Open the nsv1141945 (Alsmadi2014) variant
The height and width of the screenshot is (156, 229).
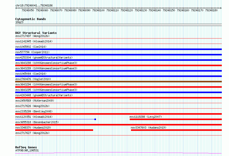(34, 41)
